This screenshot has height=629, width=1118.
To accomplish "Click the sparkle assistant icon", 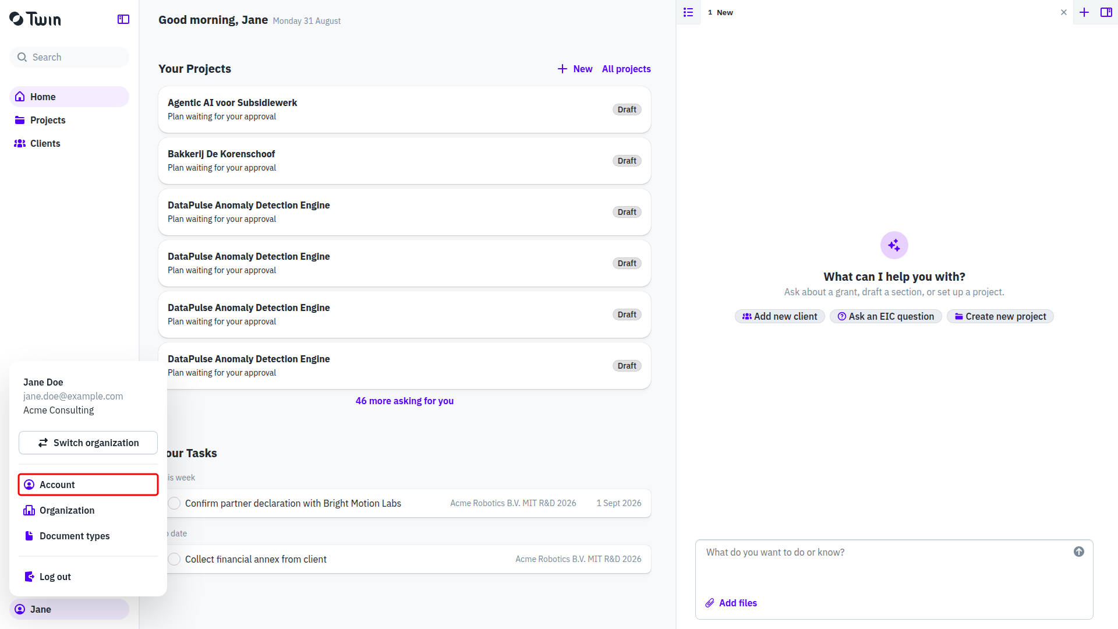I will coord(894,245).
